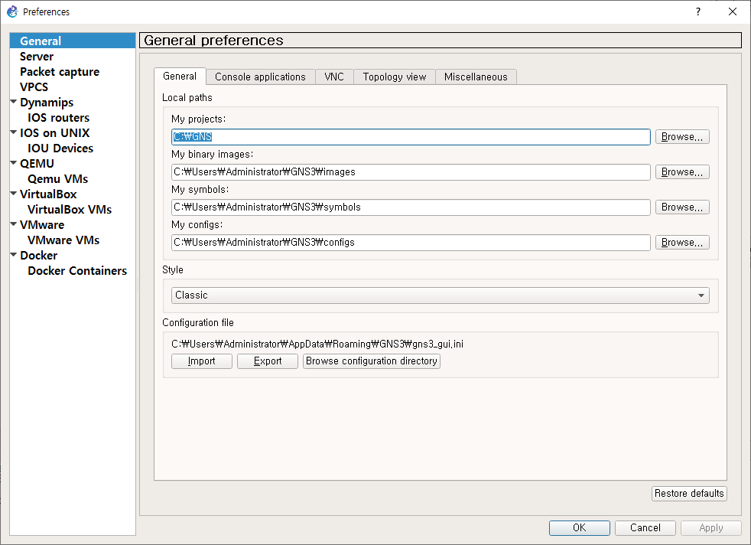The height and width of the screenshot is (545, 751).
Task: Click the help question mark button
Action: coord(697,11)
